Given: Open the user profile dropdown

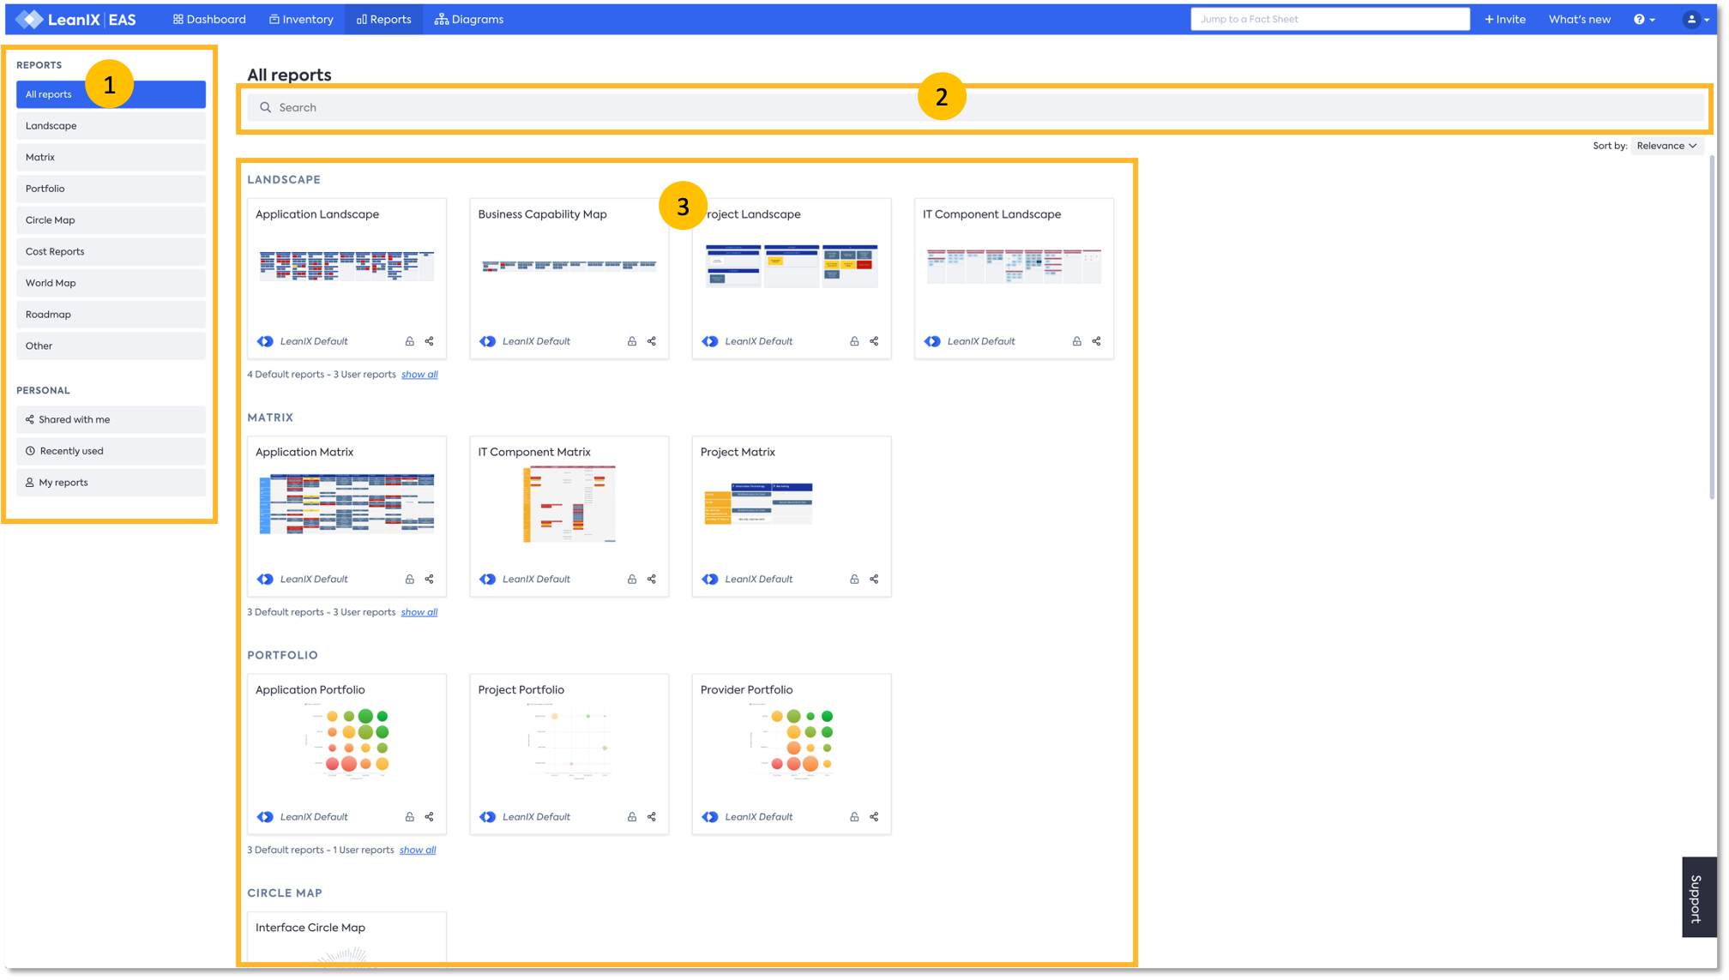Looking at the screenshot, I should (1696, 19).
